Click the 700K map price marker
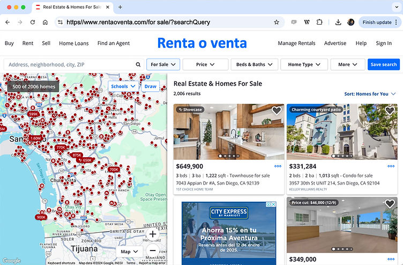This screenshot has height=265, width=403. point(114,170)
